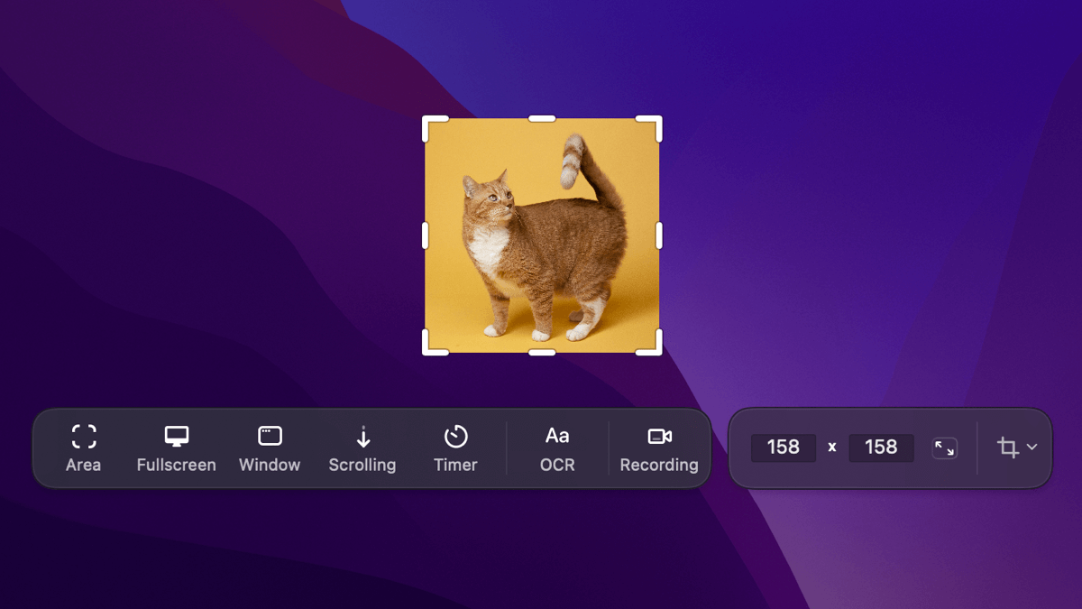Select the Area capture tool
This screenshot has height=609, width=1082.
click(83, 448)
